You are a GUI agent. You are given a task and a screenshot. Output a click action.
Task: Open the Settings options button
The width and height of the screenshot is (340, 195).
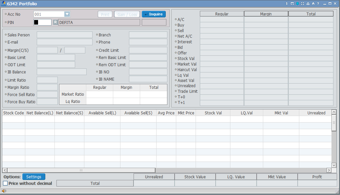tap(34, 177)
